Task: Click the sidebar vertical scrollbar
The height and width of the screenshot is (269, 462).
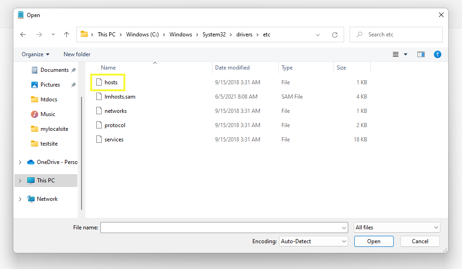Action: click(82, 153)
